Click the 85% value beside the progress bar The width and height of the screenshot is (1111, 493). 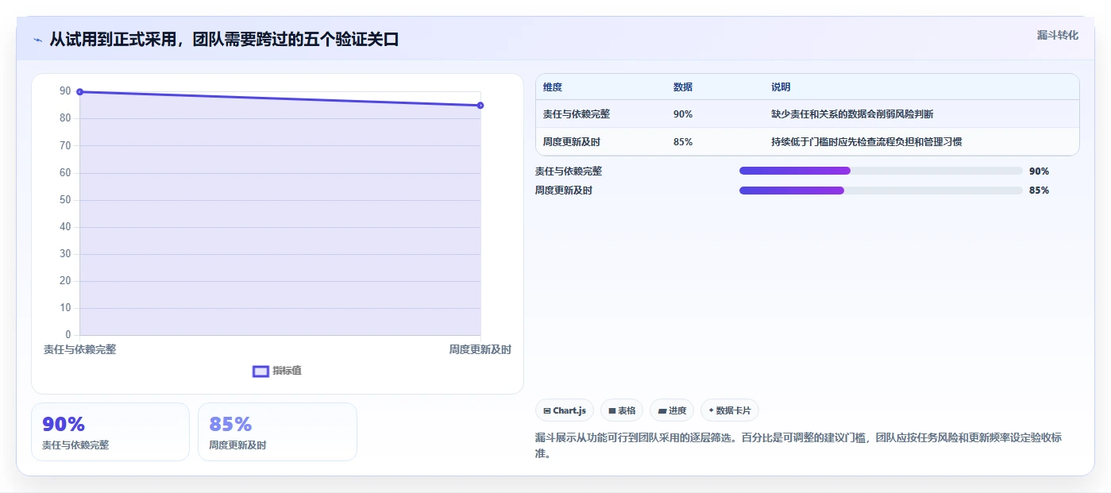pyautogui.click(x=1039, y=191)
